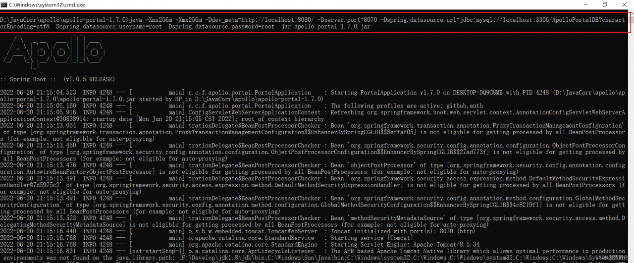This screenshot has width=634, height=263.
Task: Click the timestamp '2022-06-20 21:15:05.160'
Action: pos(38,105)
